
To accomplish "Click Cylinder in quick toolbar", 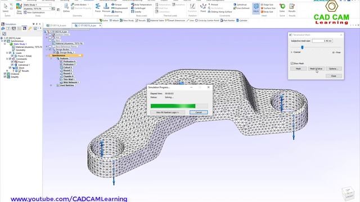I will tap(241, 20).
